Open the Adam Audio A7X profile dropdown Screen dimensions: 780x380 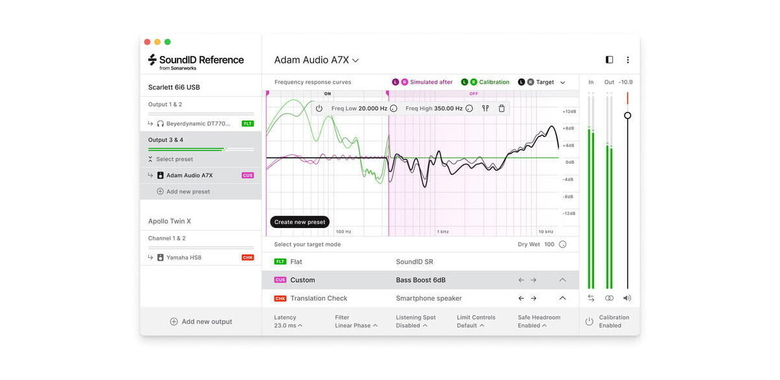coord(317,60)
